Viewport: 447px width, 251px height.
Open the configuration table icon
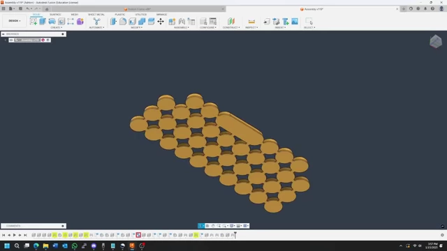click(213, 22)
